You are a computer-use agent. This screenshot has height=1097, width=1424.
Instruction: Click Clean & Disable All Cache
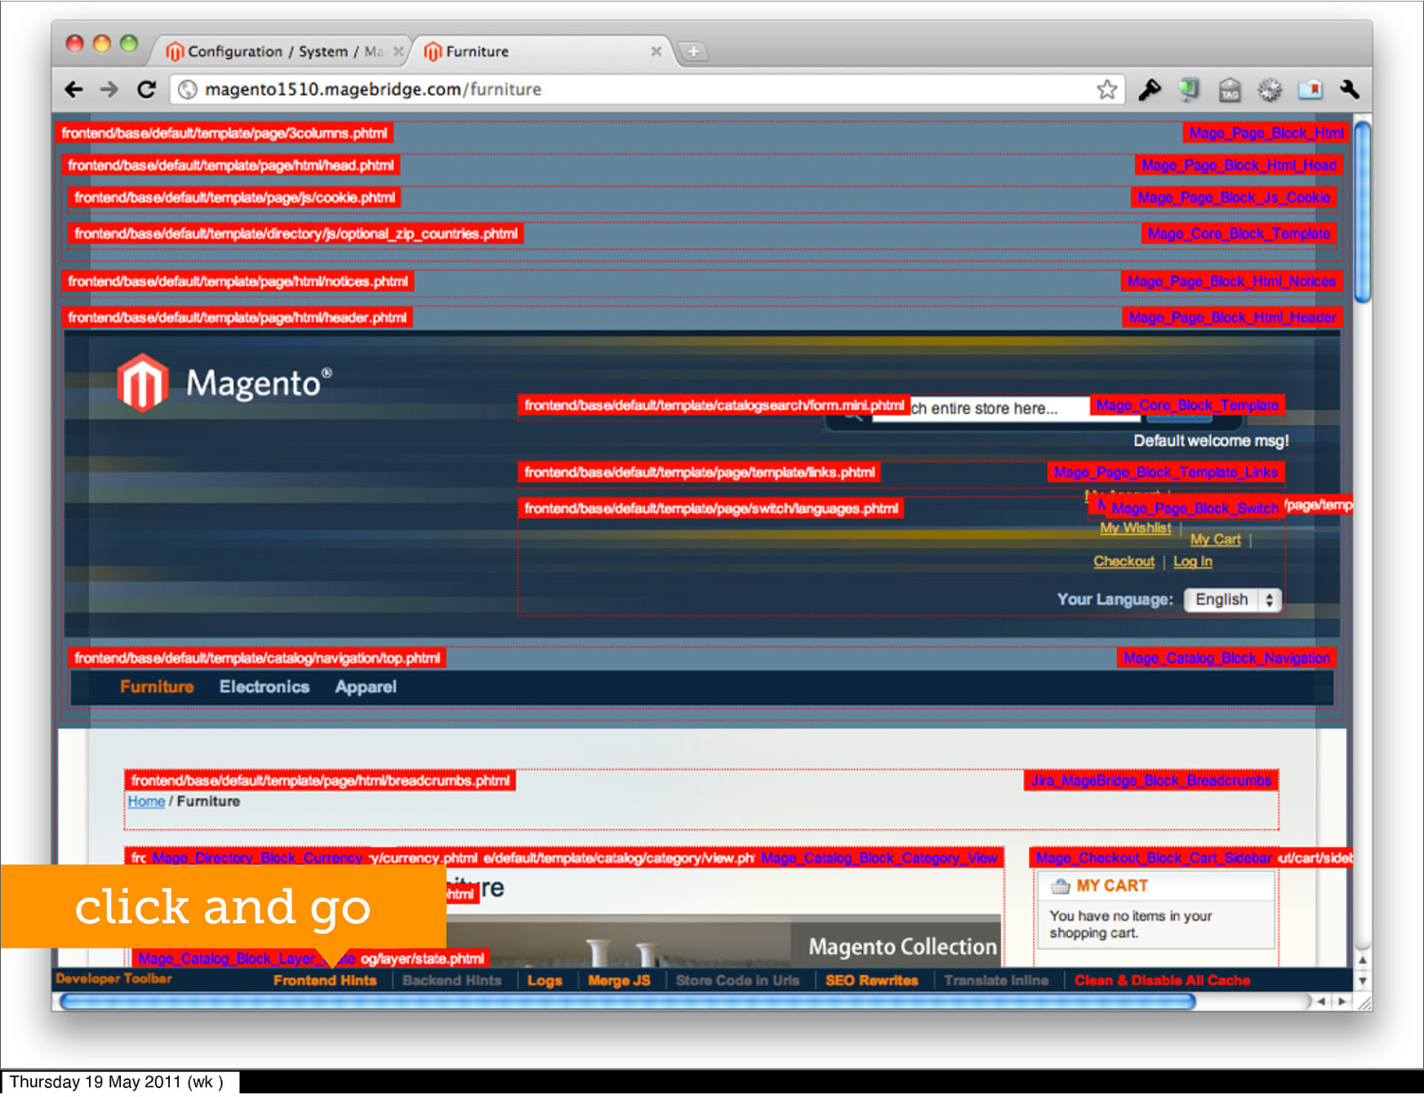pos(1162,980)
